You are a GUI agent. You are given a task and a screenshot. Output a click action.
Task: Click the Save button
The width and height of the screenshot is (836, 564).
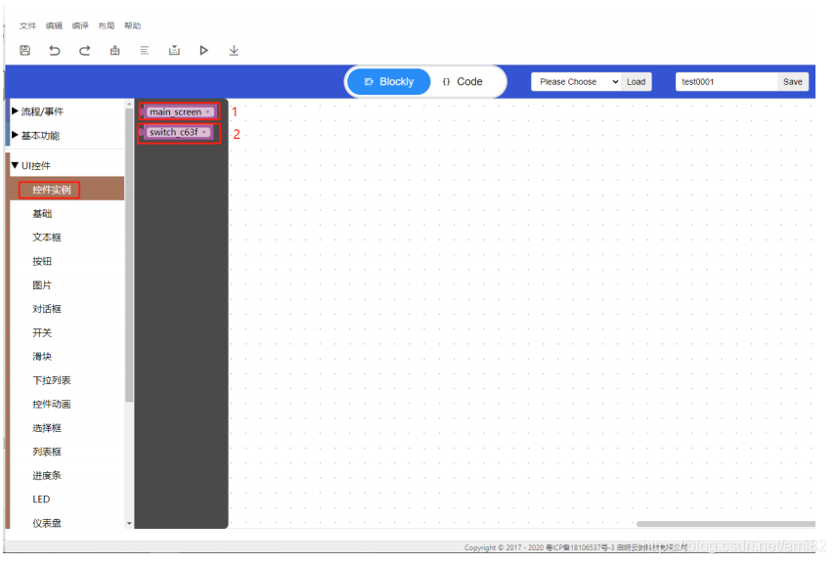point(792,81)
